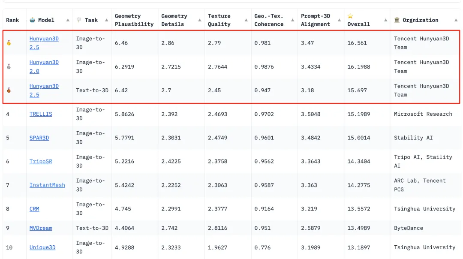Select the overall score 16.1988
This screenshot has width=463, height=259.
[359, 67]
